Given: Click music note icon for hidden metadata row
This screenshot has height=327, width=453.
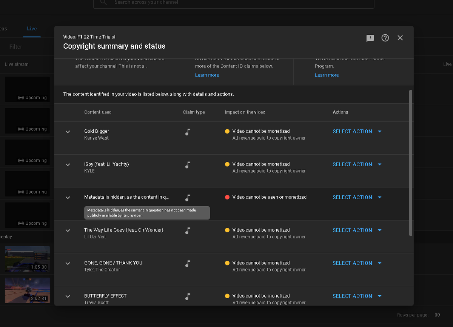Looking at the screenshot, I should [x=187, y=198].
